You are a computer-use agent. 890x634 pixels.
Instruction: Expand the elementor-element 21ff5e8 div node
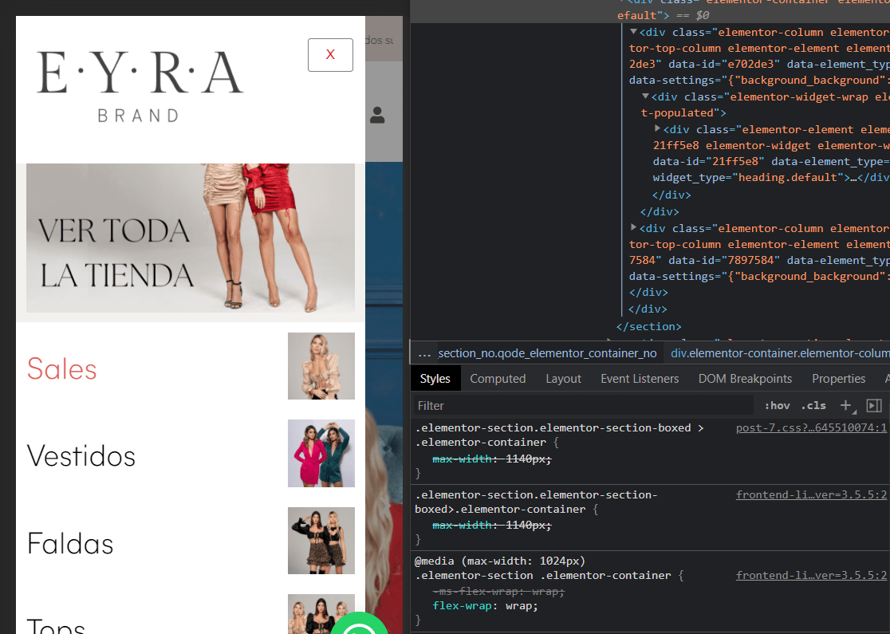tap(657, 129)
